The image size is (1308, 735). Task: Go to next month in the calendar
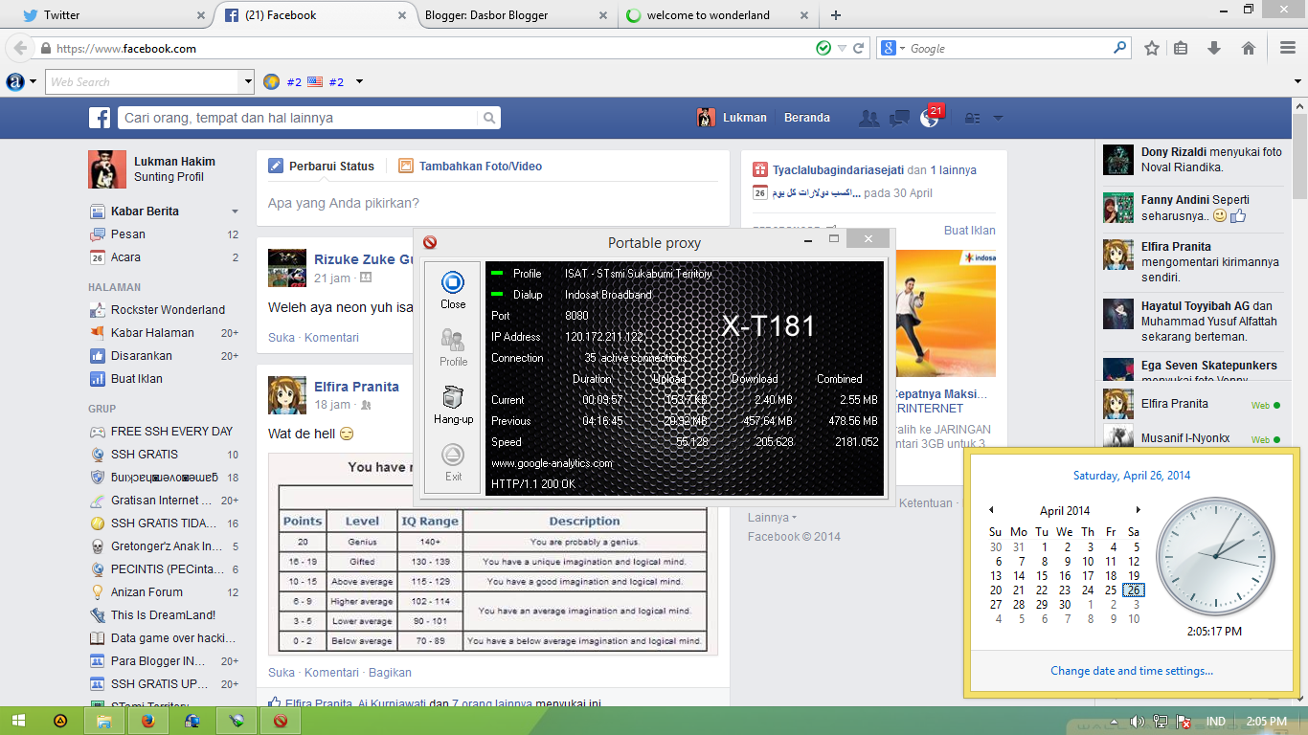click(x=1138, y=510)
